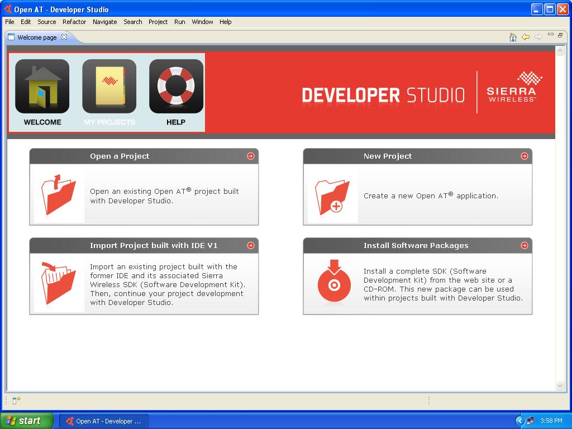Click the Sierra Wireless logo
The width and height of the screenshot is (572, 429).
click(x=514, y=88)
